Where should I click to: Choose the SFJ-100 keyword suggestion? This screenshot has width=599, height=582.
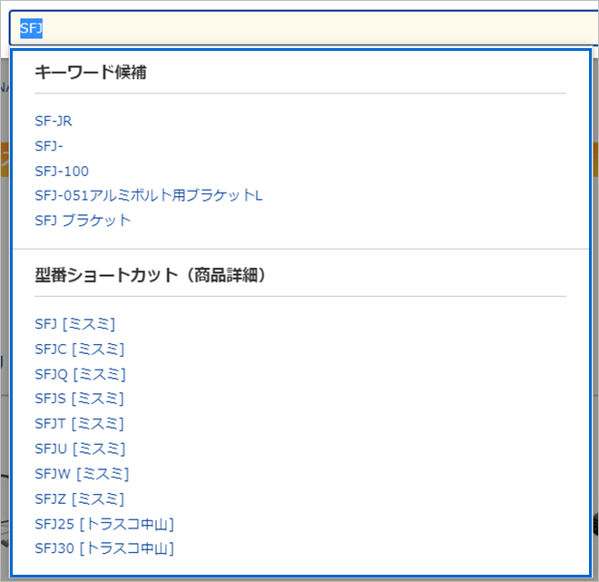(62, 172)
